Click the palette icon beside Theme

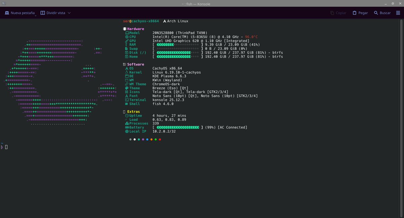[x=127, y=88]
